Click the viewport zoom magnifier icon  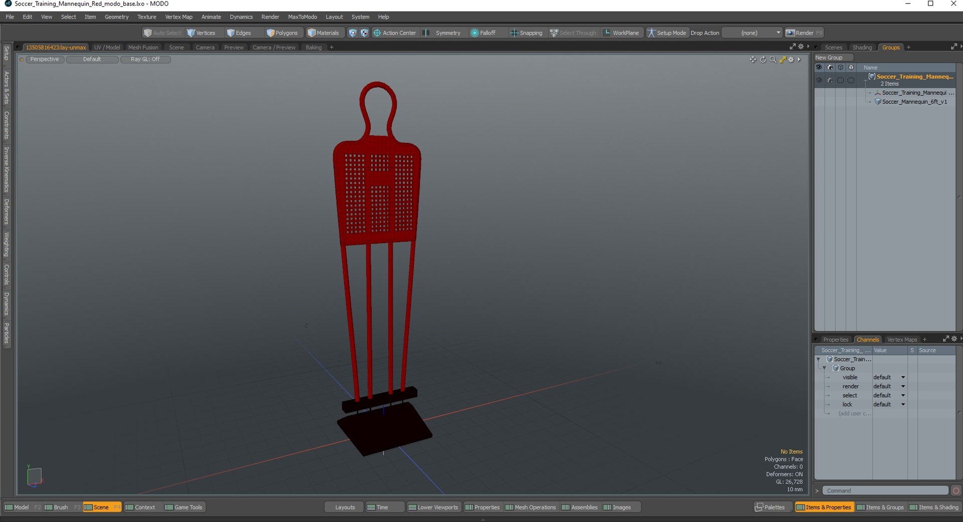coord(773,60)
